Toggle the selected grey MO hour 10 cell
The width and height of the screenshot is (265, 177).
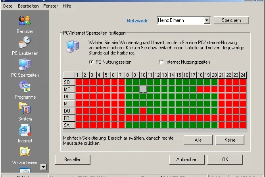[143, 89]
